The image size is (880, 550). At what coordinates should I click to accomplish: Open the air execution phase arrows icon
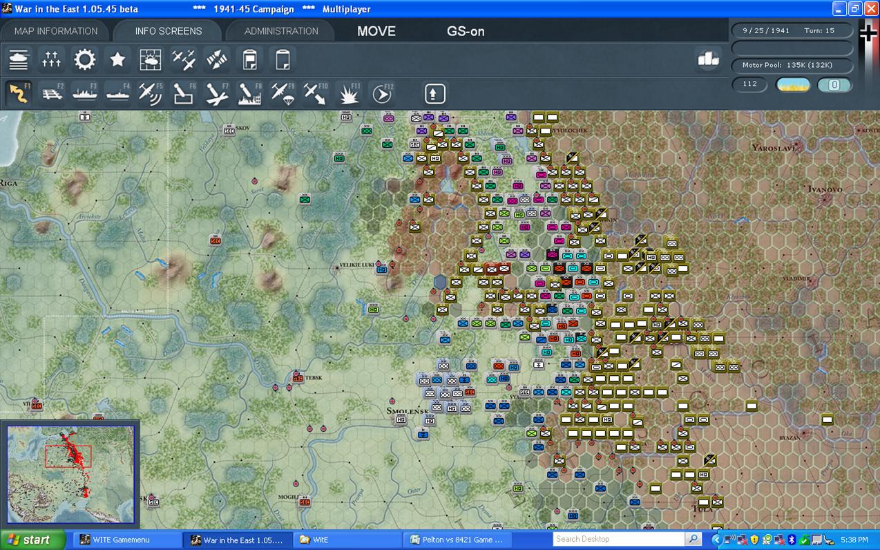click(x=217, y=60)
